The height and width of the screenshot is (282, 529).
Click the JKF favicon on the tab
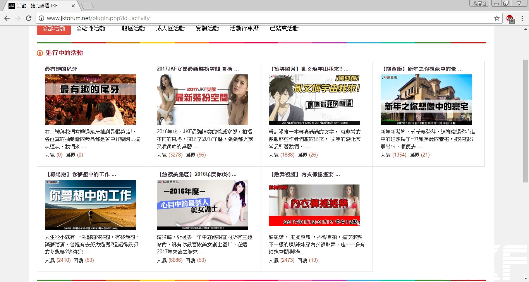(12, 6)
